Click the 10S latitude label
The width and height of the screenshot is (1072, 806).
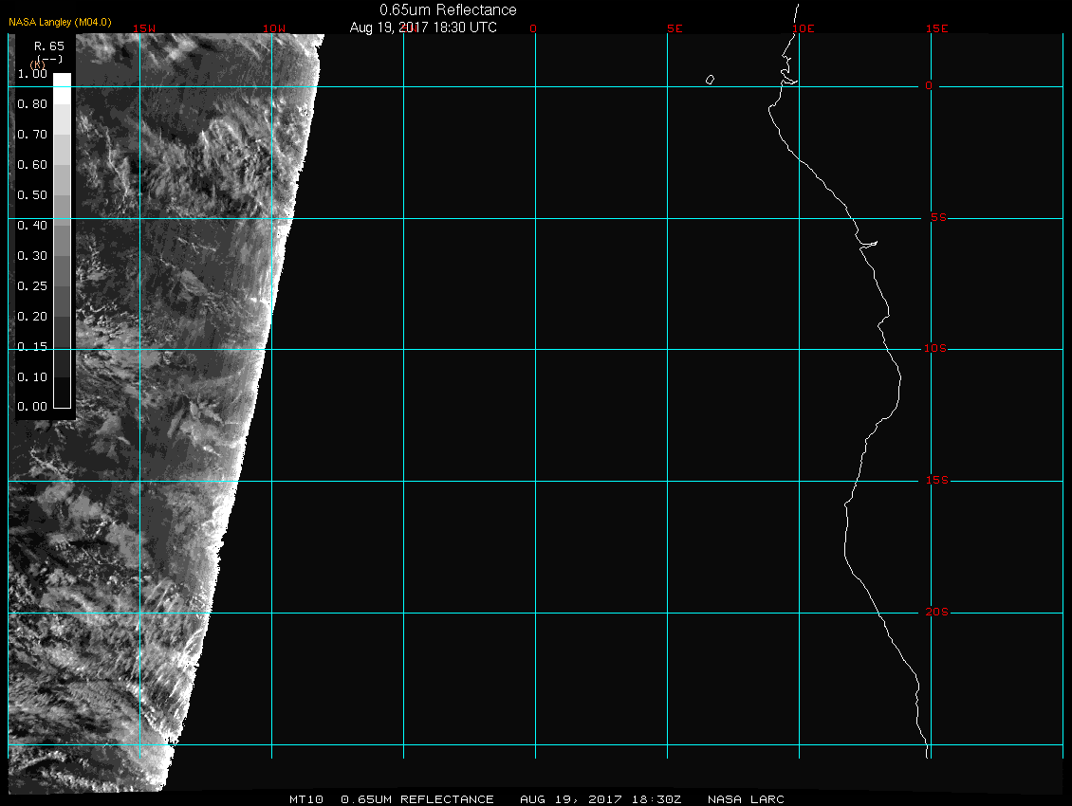tap(934, 349)
